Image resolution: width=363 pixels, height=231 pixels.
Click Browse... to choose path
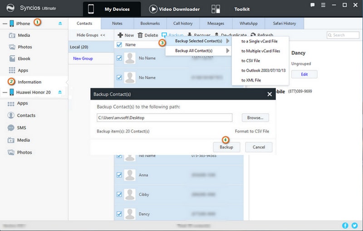tap(255, 118)
